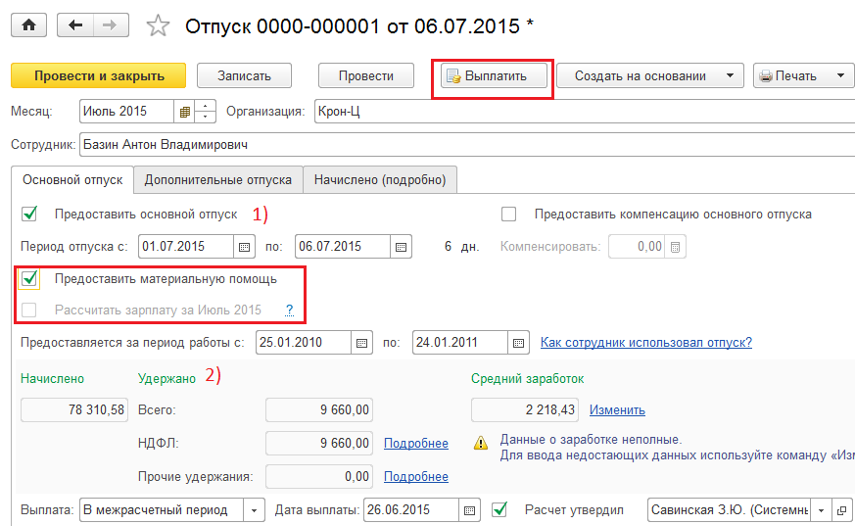Open calendar for payment date field
This screenshot has height=526, width=855.
tap(471, 509)
